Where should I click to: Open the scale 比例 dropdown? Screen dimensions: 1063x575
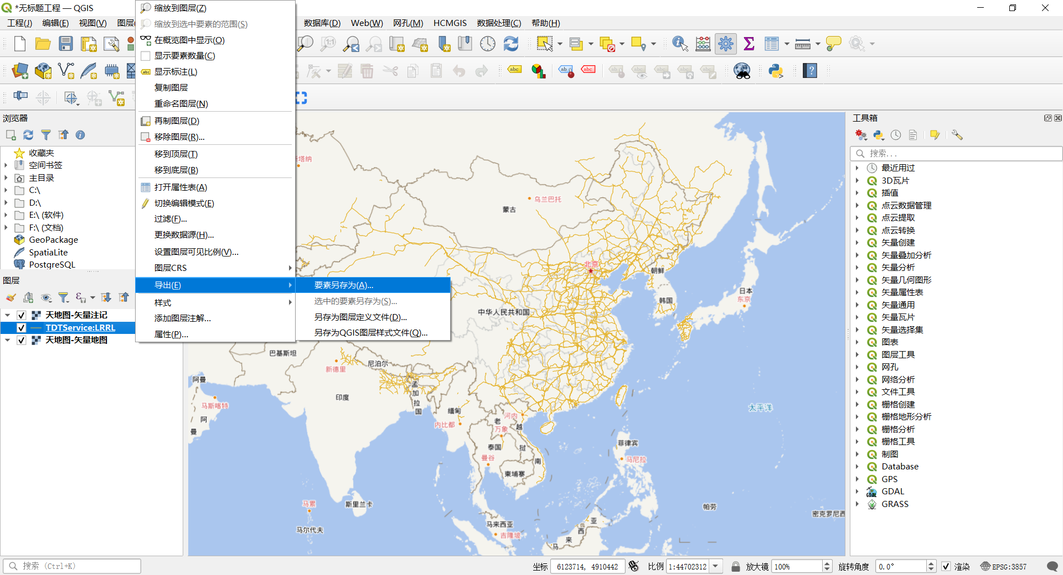click(716, 566)
